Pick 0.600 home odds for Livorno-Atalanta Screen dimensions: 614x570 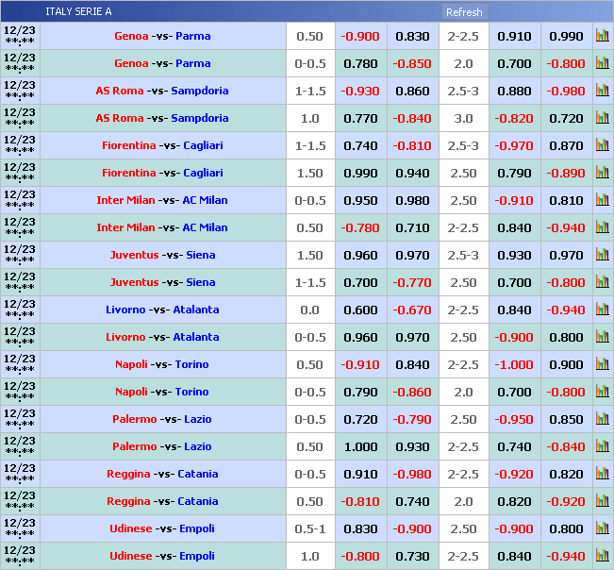pyautogui.click(x=359, y=310)
